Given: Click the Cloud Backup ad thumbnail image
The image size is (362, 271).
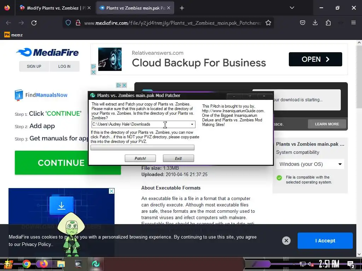Looking at the screenshot, I should click(110, 59).
